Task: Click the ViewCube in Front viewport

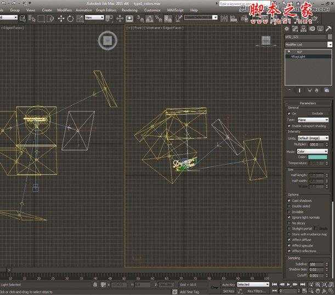Action: 266,41
